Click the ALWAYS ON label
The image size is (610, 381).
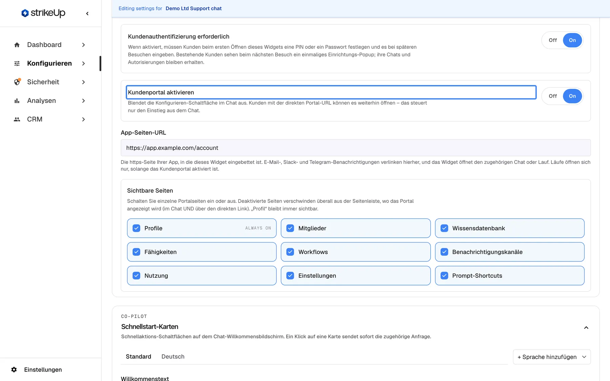(258, 228)
